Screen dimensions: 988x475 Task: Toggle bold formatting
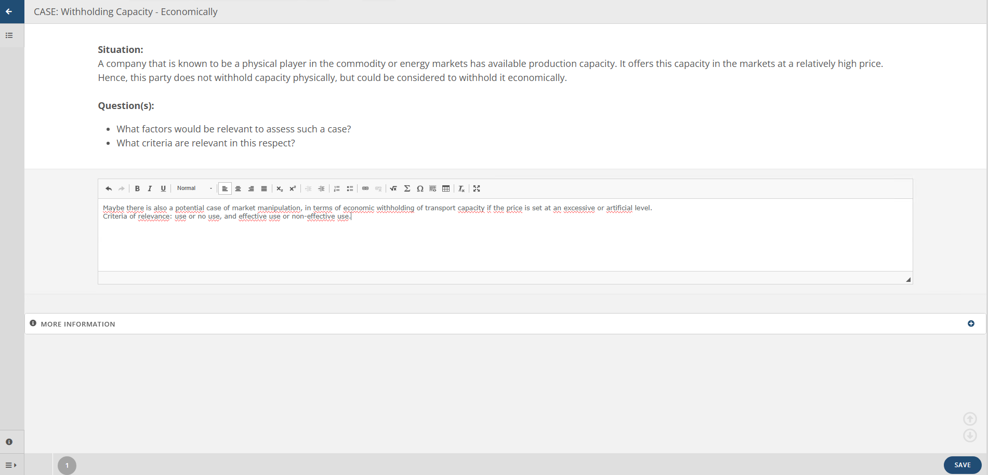click(x=137, y=188)
